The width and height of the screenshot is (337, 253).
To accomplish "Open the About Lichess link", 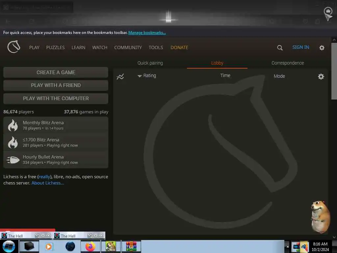I will click(48, 183).
